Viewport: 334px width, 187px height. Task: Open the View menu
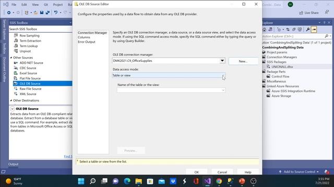[x=35, y=5]
